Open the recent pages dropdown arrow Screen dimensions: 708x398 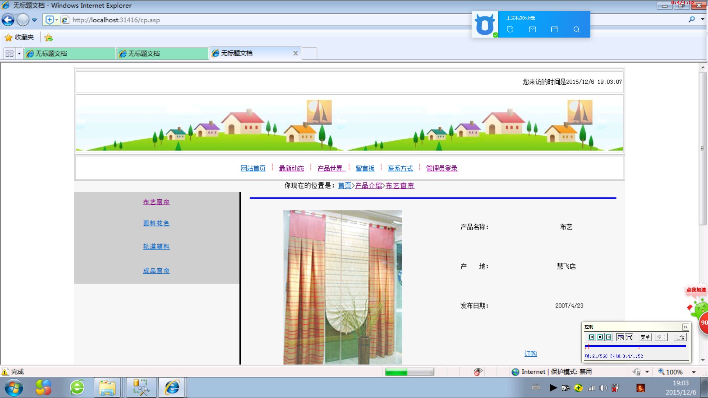point(34,20)
